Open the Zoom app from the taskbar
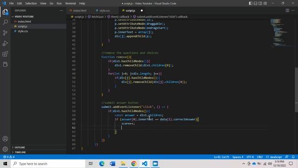298x168 pixels. click(155, 164)
